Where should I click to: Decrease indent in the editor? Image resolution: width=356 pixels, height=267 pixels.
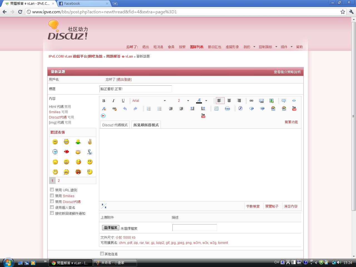(x=171, y=108)
